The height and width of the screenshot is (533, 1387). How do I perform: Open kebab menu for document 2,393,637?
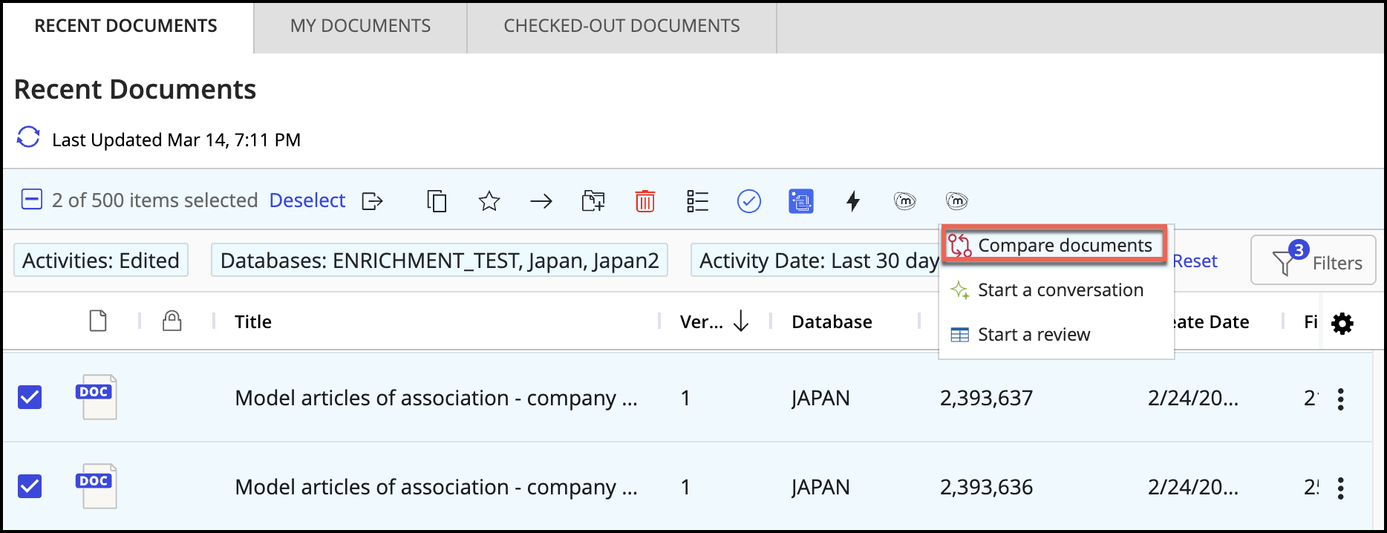1340,399
